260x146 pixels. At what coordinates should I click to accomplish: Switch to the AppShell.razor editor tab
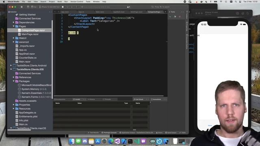click(119, 12)
